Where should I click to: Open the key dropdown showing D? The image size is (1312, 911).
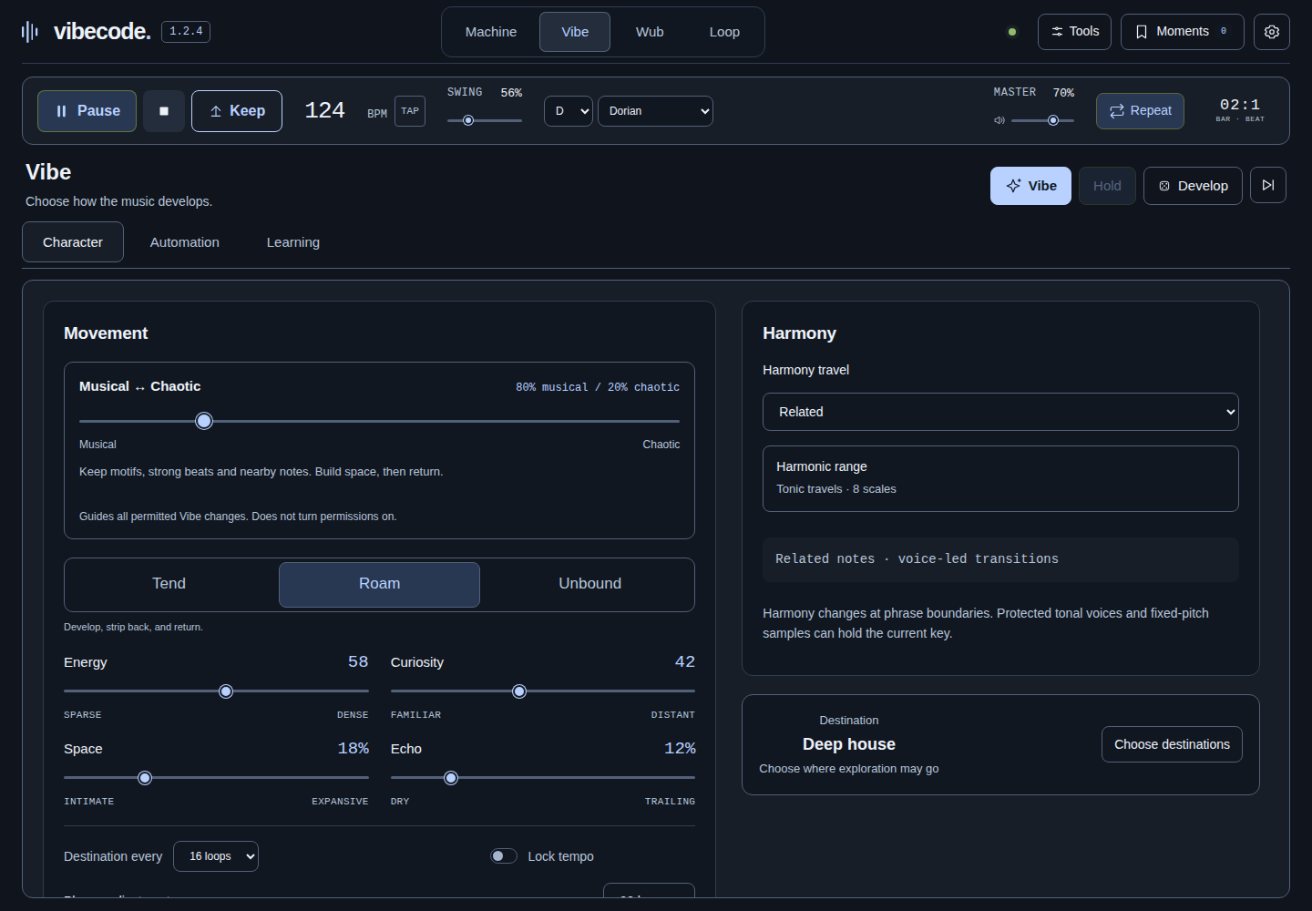coord(569,111)
